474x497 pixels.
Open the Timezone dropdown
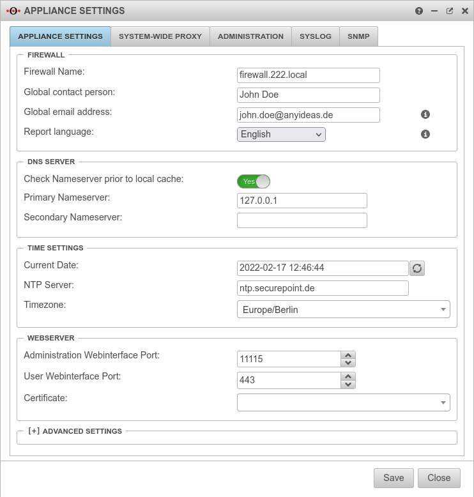(343, 310)
